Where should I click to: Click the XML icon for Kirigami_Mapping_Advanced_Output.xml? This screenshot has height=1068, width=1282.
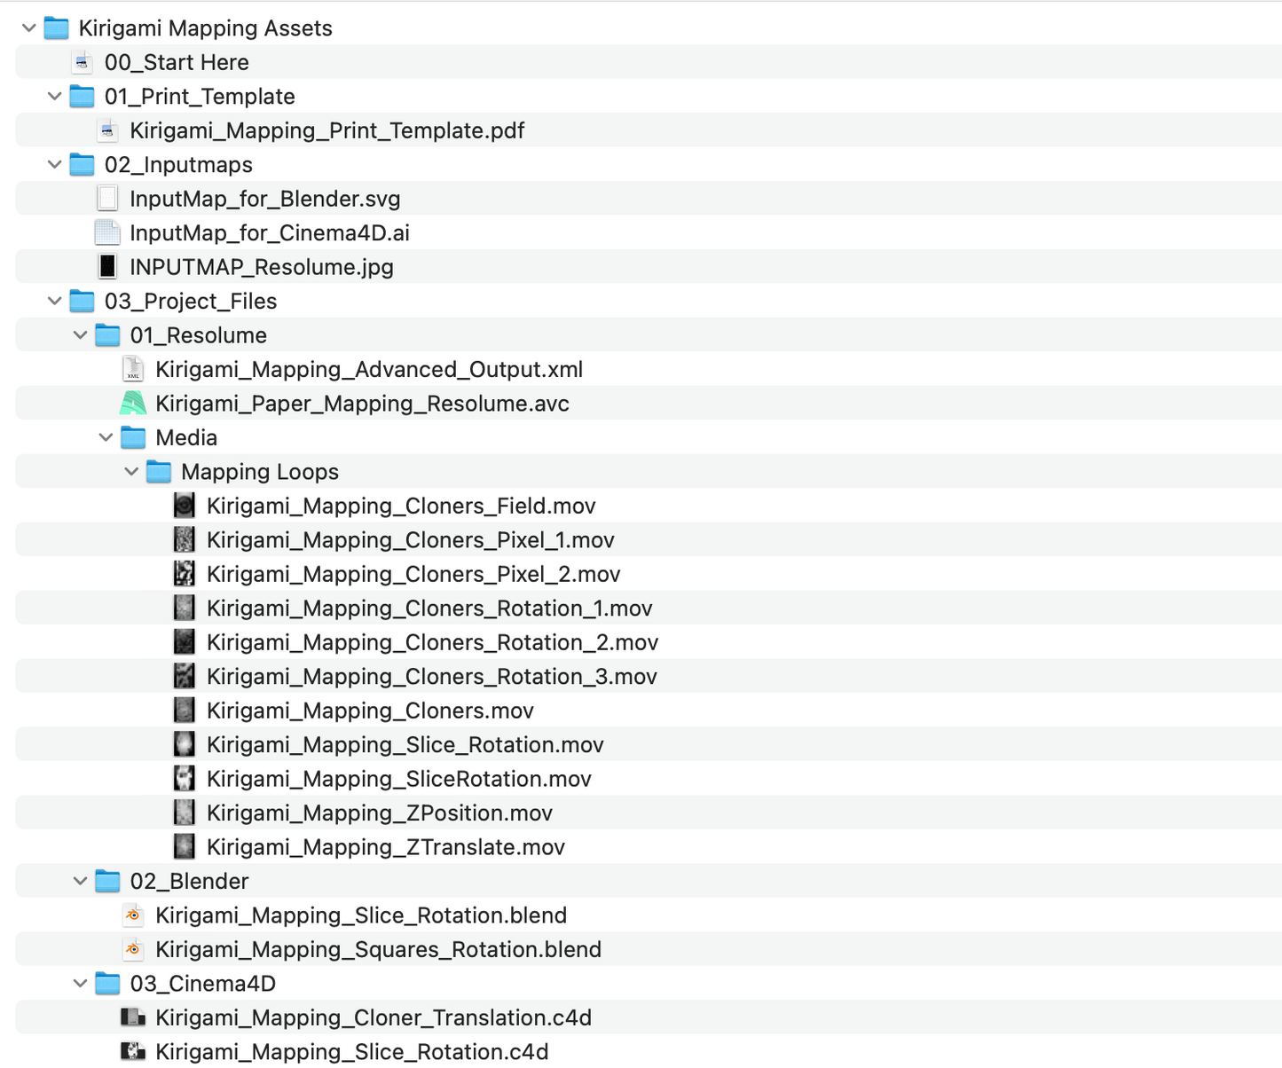pyautogui.click(x=133, y=369)
